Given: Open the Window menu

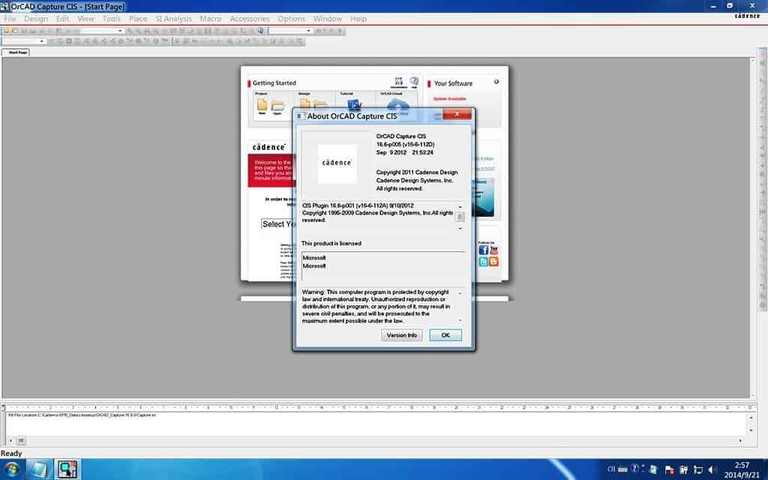Looking at the screenshot, I should (327, 19).
